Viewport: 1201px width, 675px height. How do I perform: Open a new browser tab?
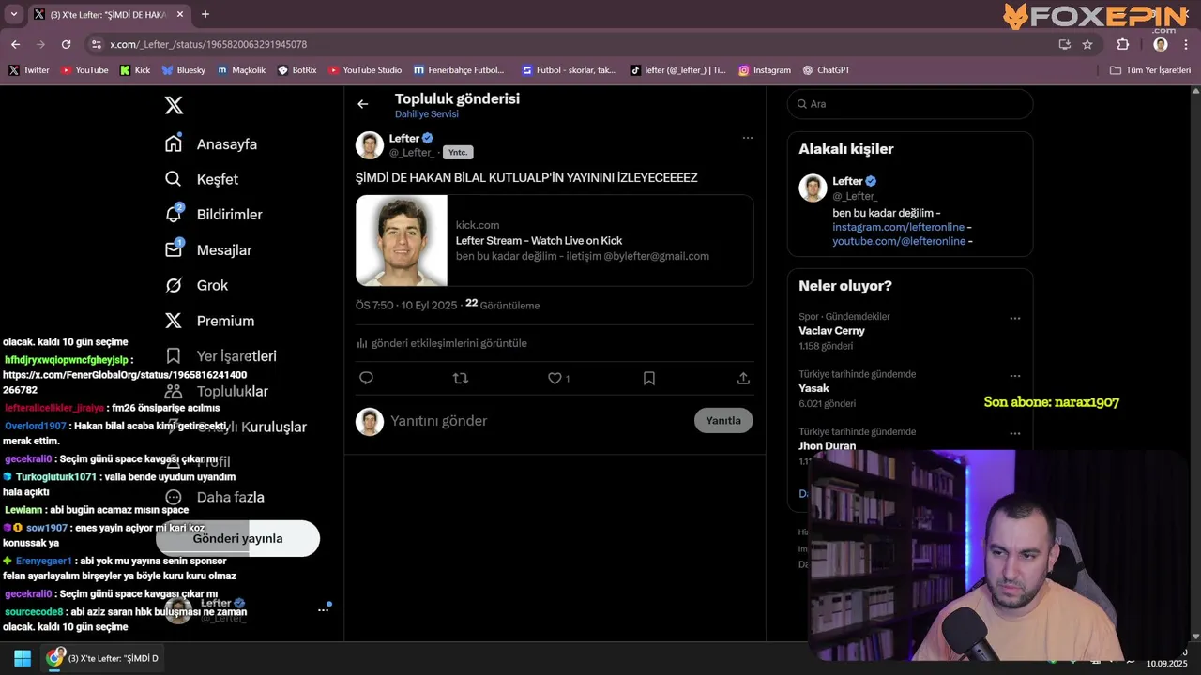205,14
